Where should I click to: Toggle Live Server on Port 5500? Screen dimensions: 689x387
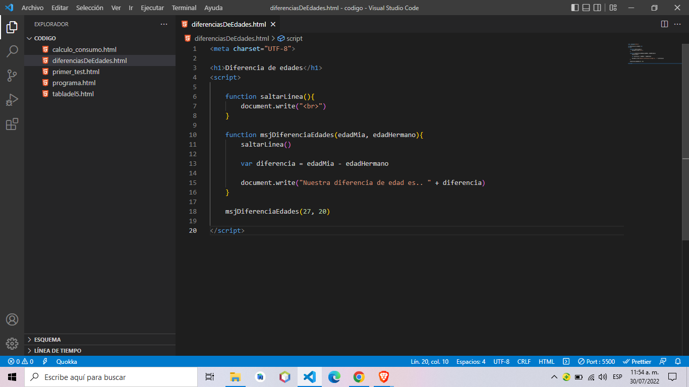pyautogui.click(x=596, y=361)
